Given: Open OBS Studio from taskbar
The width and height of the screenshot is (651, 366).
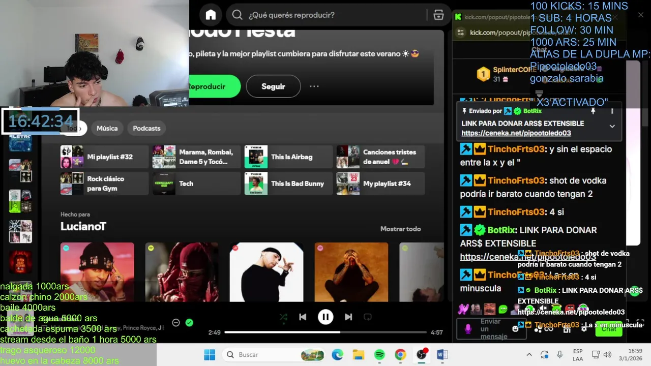Looking at the screenshot, I should (422, 355).
